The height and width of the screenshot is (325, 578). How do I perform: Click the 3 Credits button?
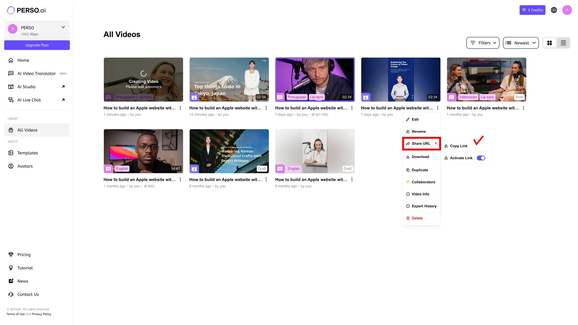[532, 10]
